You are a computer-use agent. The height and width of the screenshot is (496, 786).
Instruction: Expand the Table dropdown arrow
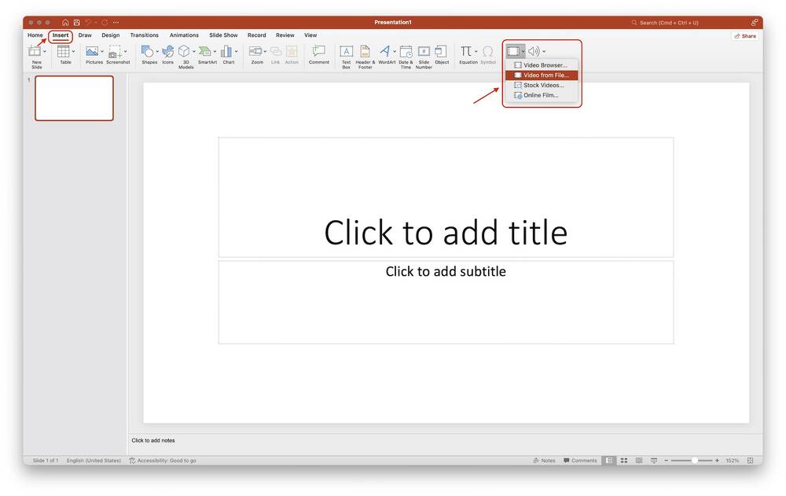click(x=73, y=51)
